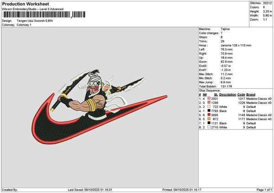Click the Colorway 1 value
Image resolution: width=274 pixels, height=193 pixels.
pos(24,25)
